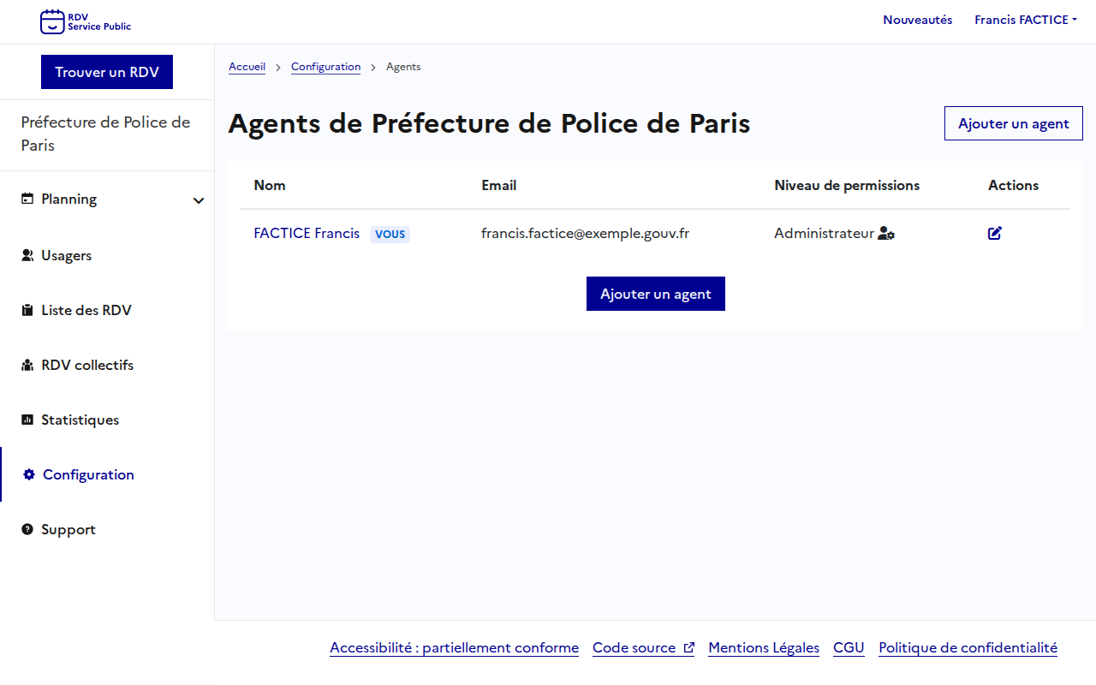Navigate to Configuration breadcrumb link
The width and height of the screenshot is (1096, 685).
click(325, 67)
